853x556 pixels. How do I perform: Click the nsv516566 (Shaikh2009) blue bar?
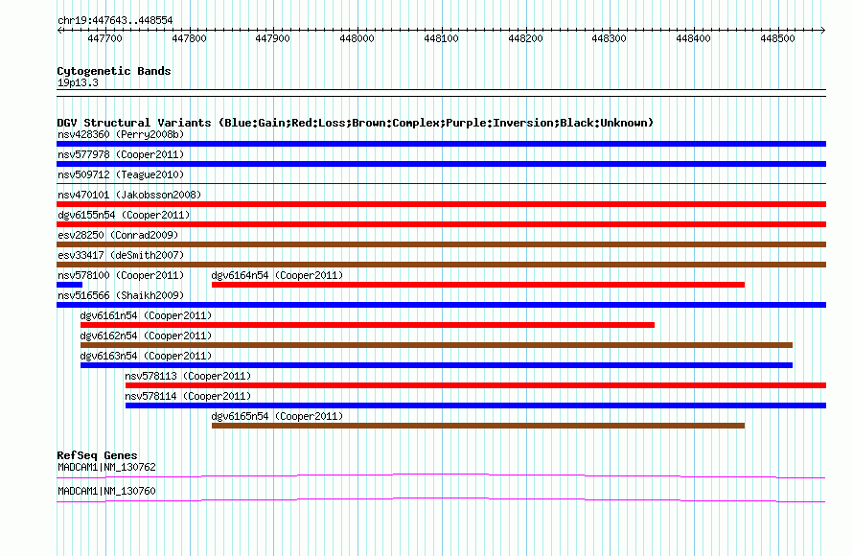click(441, 305)
